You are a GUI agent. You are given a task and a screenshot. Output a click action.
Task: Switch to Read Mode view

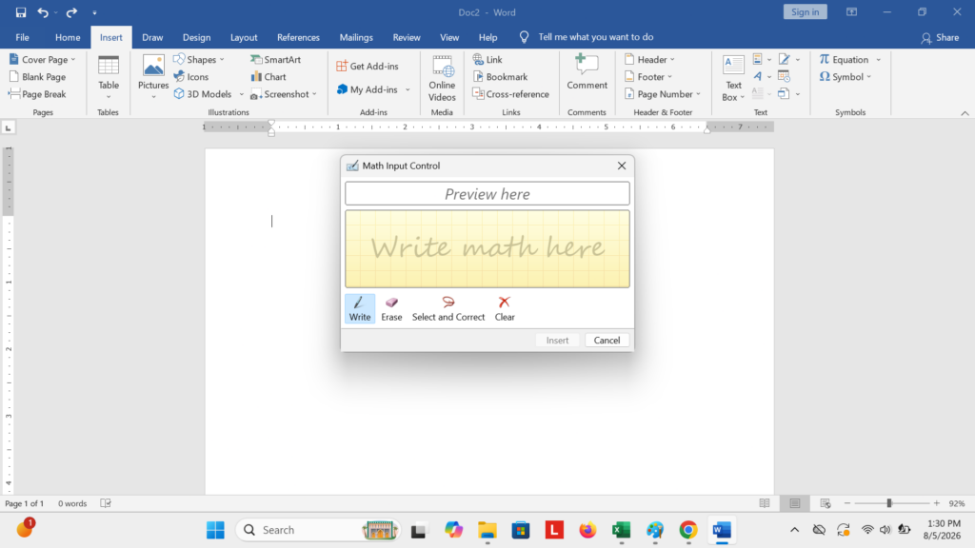(x=765, y=503)
